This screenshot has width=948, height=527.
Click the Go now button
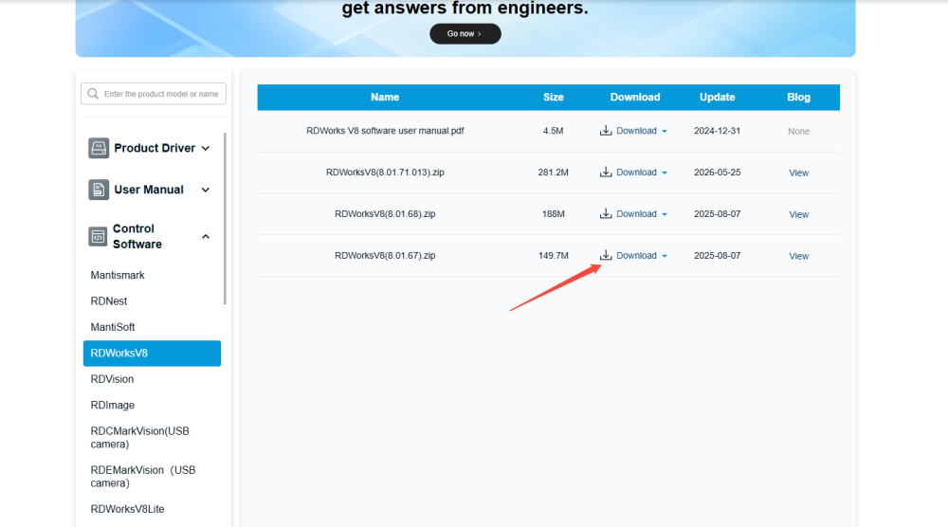[x=465, y=34]
